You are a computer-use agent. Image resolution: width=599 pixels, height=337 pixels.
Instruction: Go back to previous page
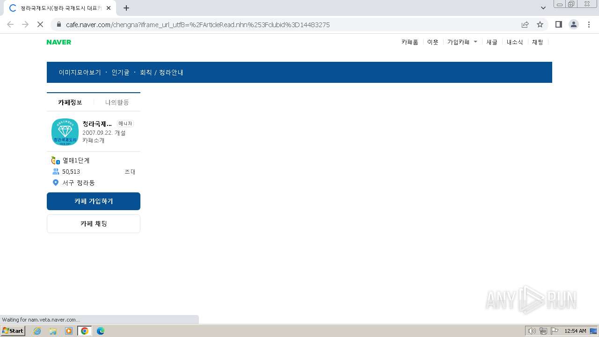10,24
